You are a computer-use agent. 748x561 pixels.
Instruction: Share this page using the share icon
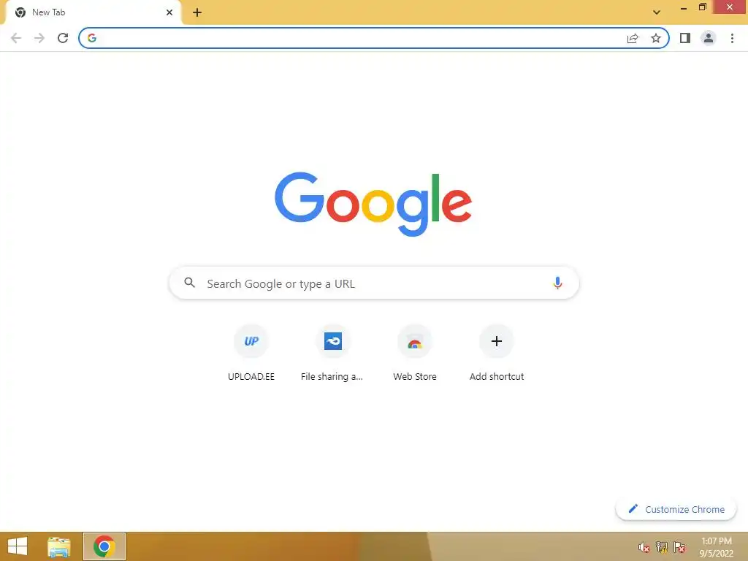(633, 38)
